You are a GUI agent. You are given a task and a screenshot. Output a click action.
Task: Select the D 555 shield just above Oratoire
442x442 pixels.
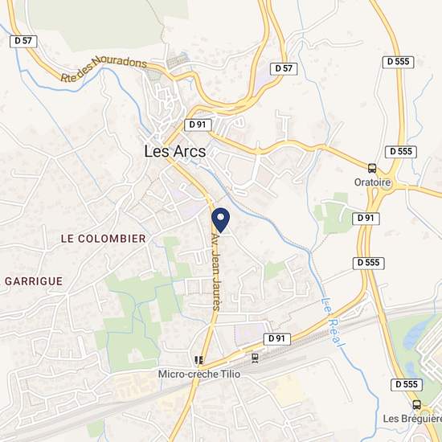point(401,152)
